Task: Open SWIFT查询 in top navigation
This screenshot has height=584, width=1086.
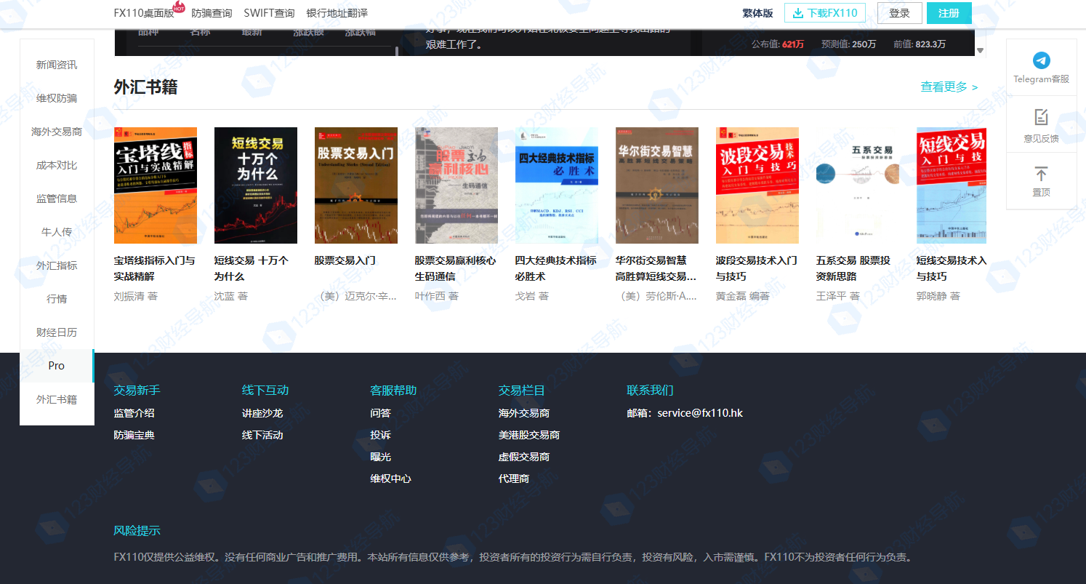Action: pos(269,13)
